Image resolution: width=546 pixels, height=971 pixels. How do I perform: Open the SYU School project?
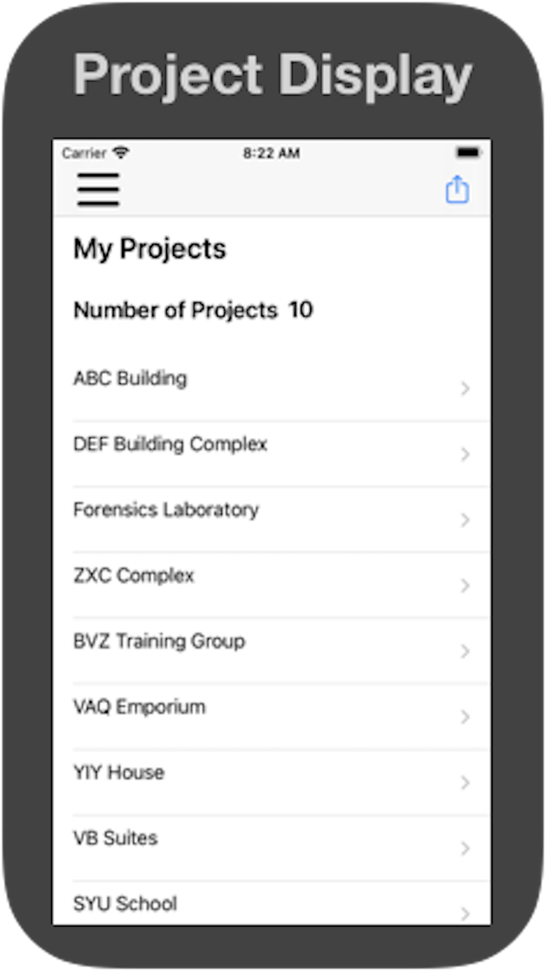click(272, 903)
